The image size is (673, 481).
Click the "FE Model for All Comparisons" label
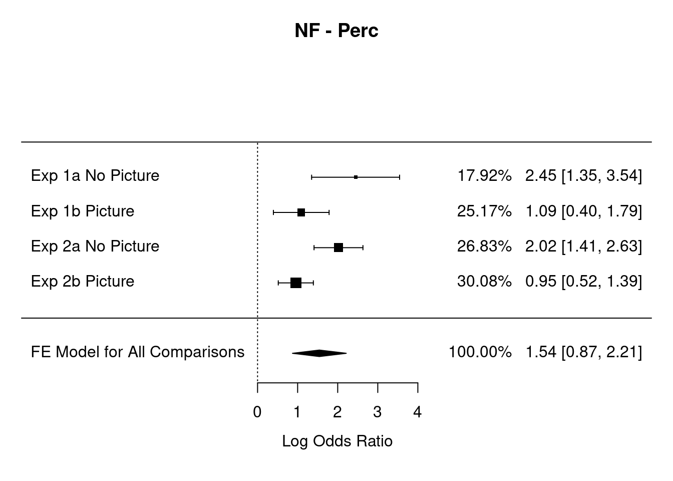(138, 352)
